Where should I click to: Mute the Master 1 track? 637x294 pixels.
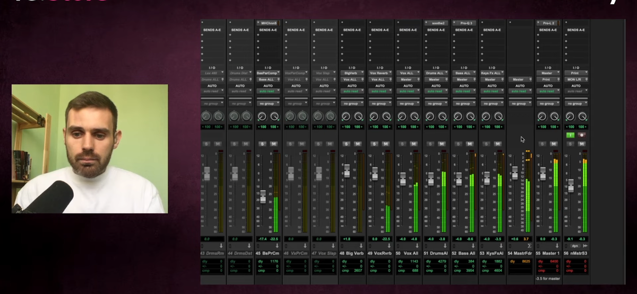[x=553, y=144]
